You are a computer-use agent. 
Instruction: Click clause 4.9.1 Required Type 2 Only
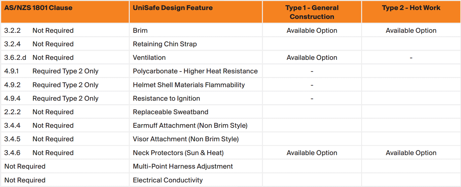click(65, 71)
